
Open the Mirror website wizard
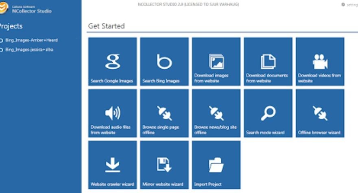coord(164,165)
